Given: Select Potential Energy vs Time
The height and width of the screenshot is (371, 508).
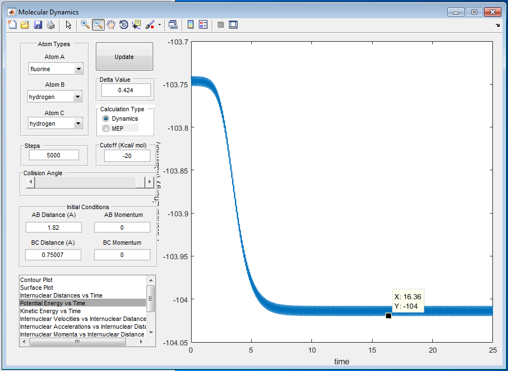Looking at the screenshot, I should (82, 303).
